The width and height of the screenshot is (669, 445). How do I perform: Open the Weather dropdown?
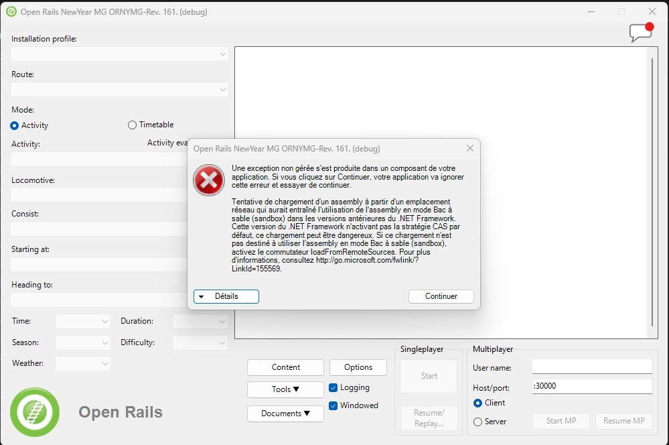(x=83, y=363)
